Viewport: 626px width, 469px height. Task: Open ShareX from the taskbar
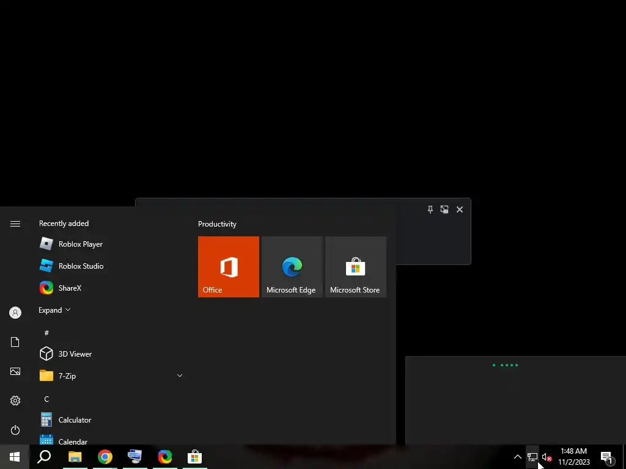[x=165, y=457]
